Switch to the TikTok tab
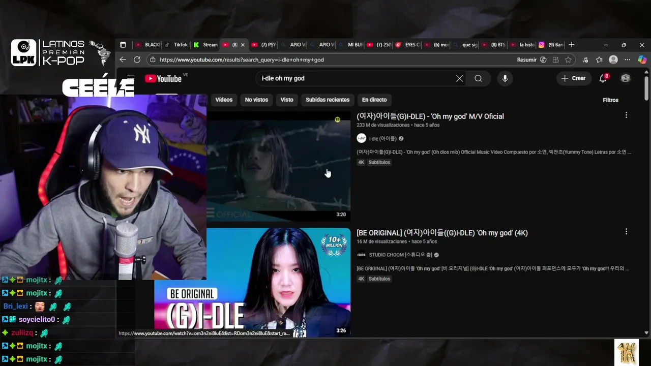 click(176, 45)
